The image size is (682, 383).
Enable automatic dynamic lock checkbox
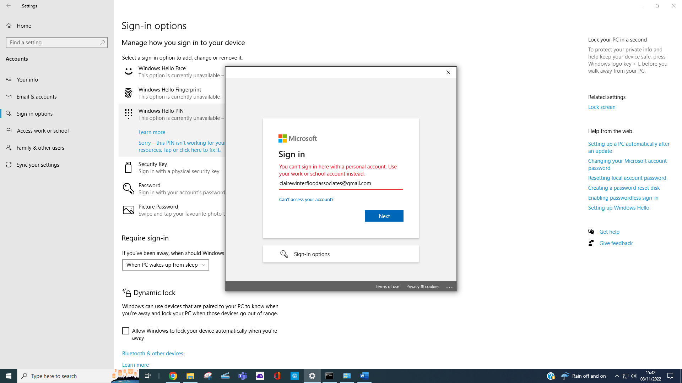[126, 331]
